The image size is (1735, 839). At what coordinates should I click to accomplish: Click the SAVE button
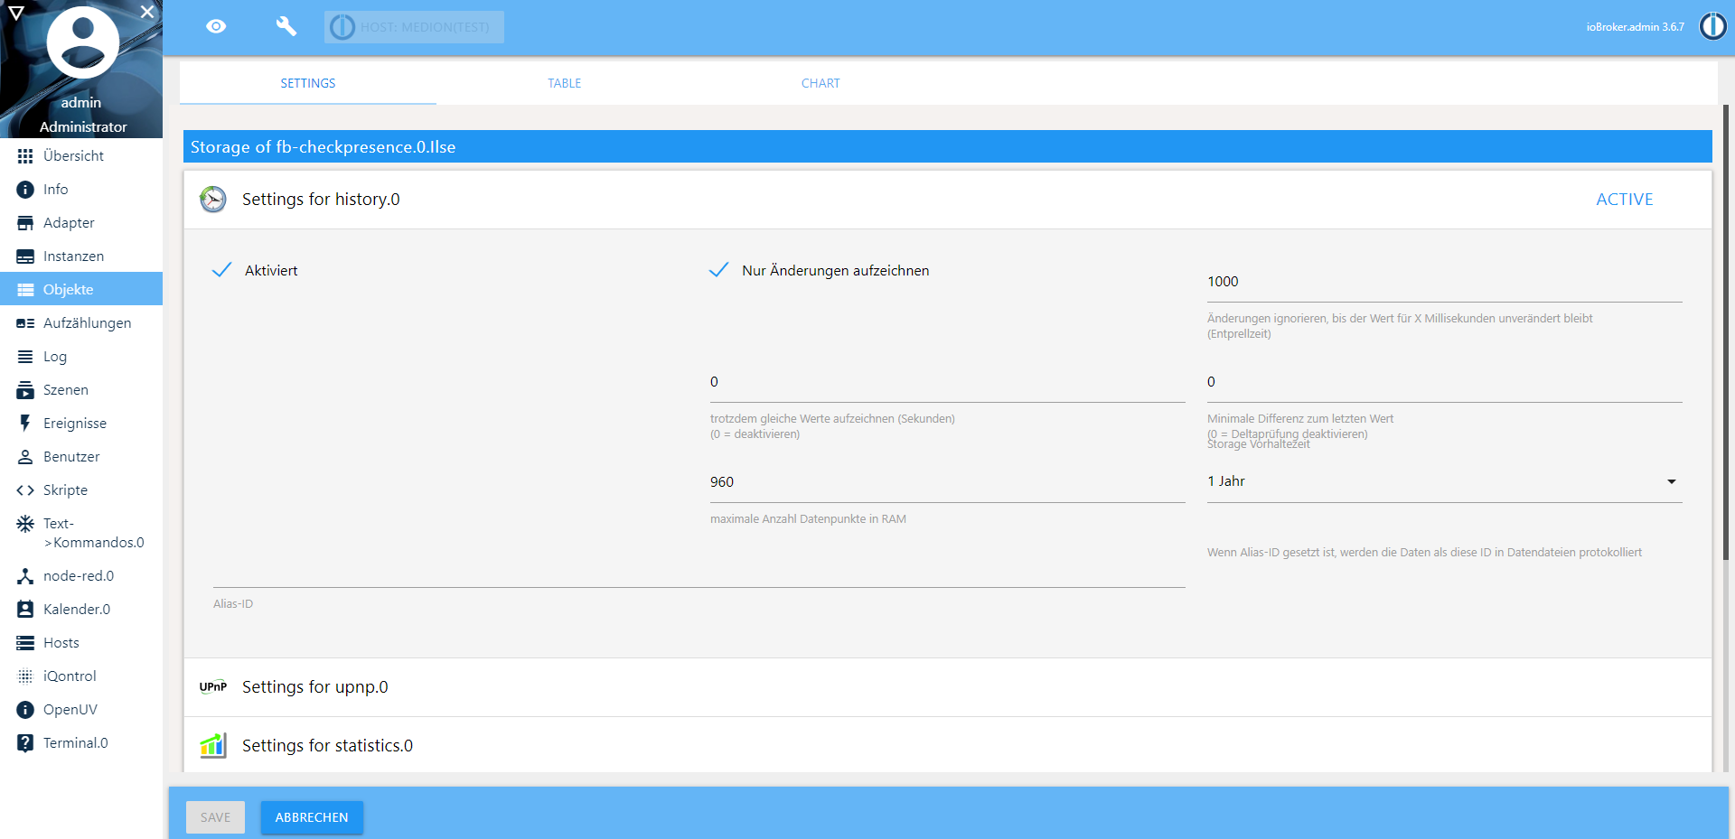pyautogui.click(x=215, y=817)
